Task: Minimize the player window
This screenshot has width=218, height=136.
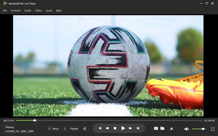Action: pos(201,4)
